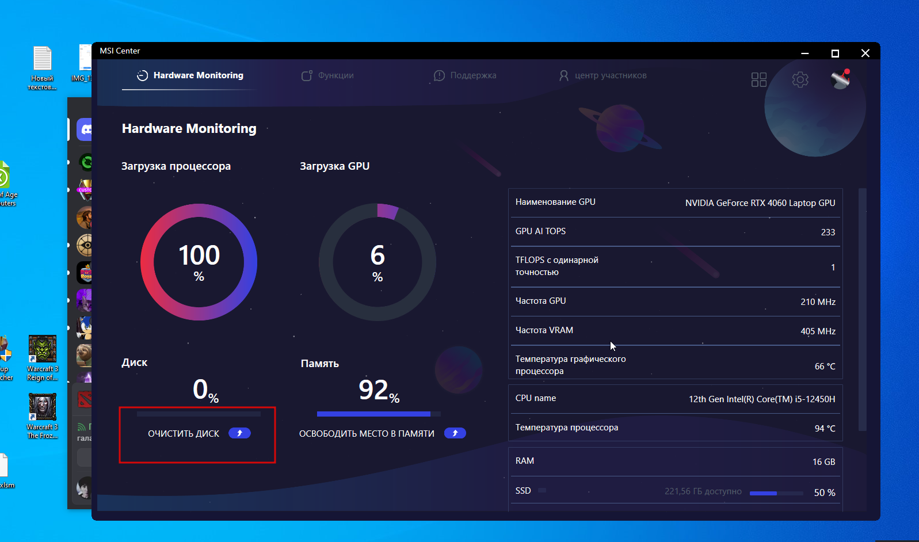This screenshot has height=542, width=919.
Task: Open Royale server icon in Discord
Action: [85, 273]
